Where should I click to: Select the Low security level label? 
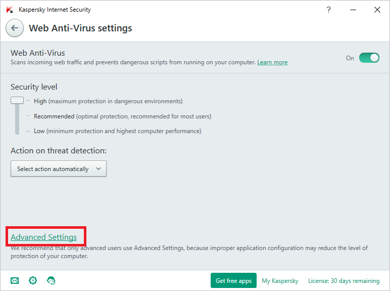point(40,131)
